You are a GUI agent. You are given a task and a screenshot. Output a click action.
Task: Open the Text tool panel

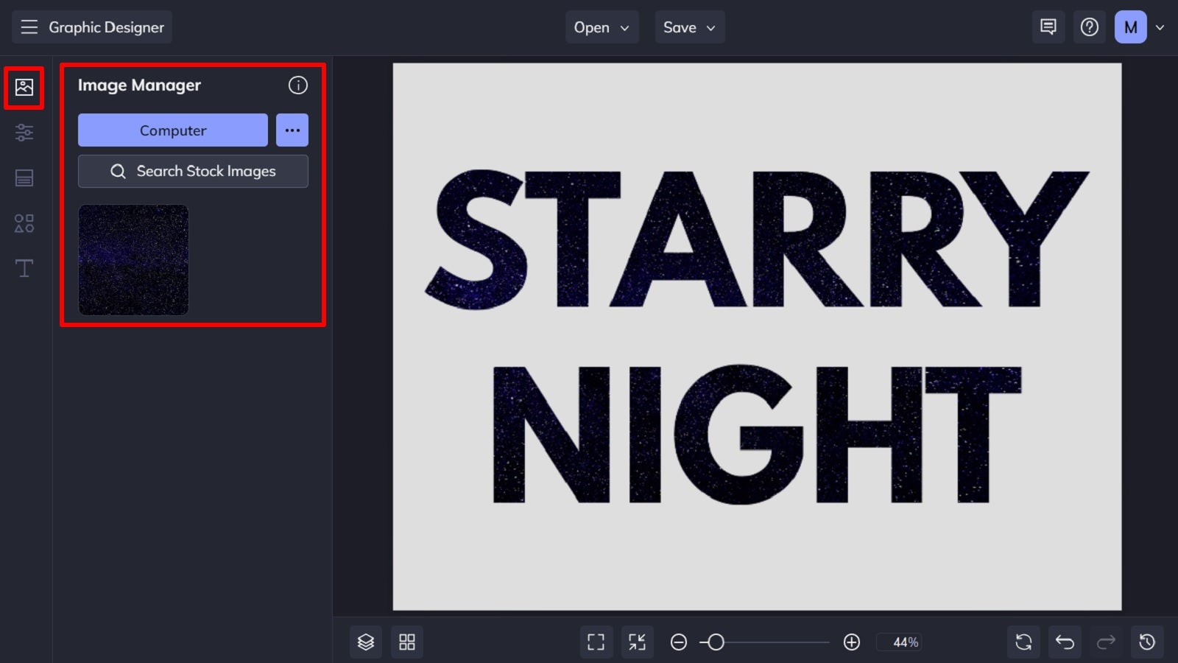tap(24, 268)
